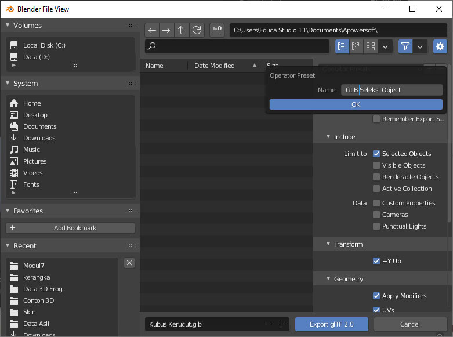Click the directory path field
The height and width of the screenshot is (337, 453).
pyautogui.click(x=338, y=30)
